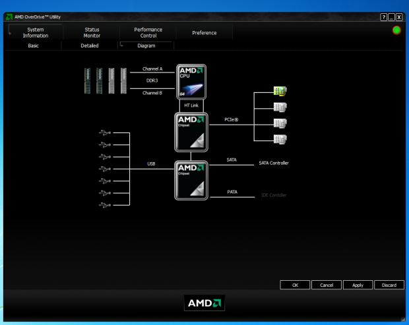Switch to the Basic sub-tab
409x325 pixels.
click(x=33, y=46)
